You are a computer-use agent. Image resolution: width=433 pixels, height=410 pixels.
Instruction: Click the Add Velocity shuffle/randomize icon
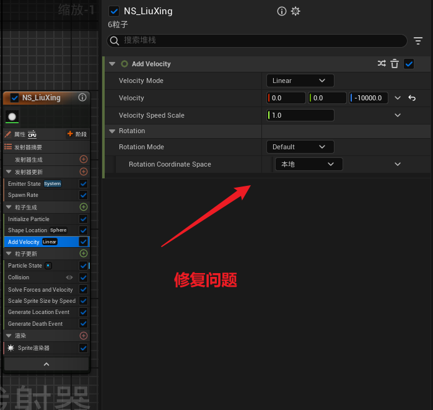382,64
